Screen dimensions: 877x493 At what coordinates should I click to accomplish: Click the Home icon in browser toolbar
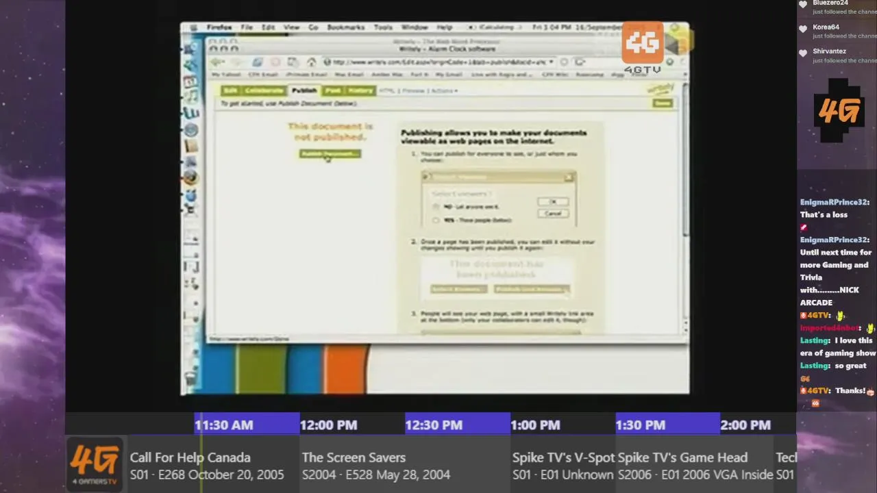coord(311,62)
